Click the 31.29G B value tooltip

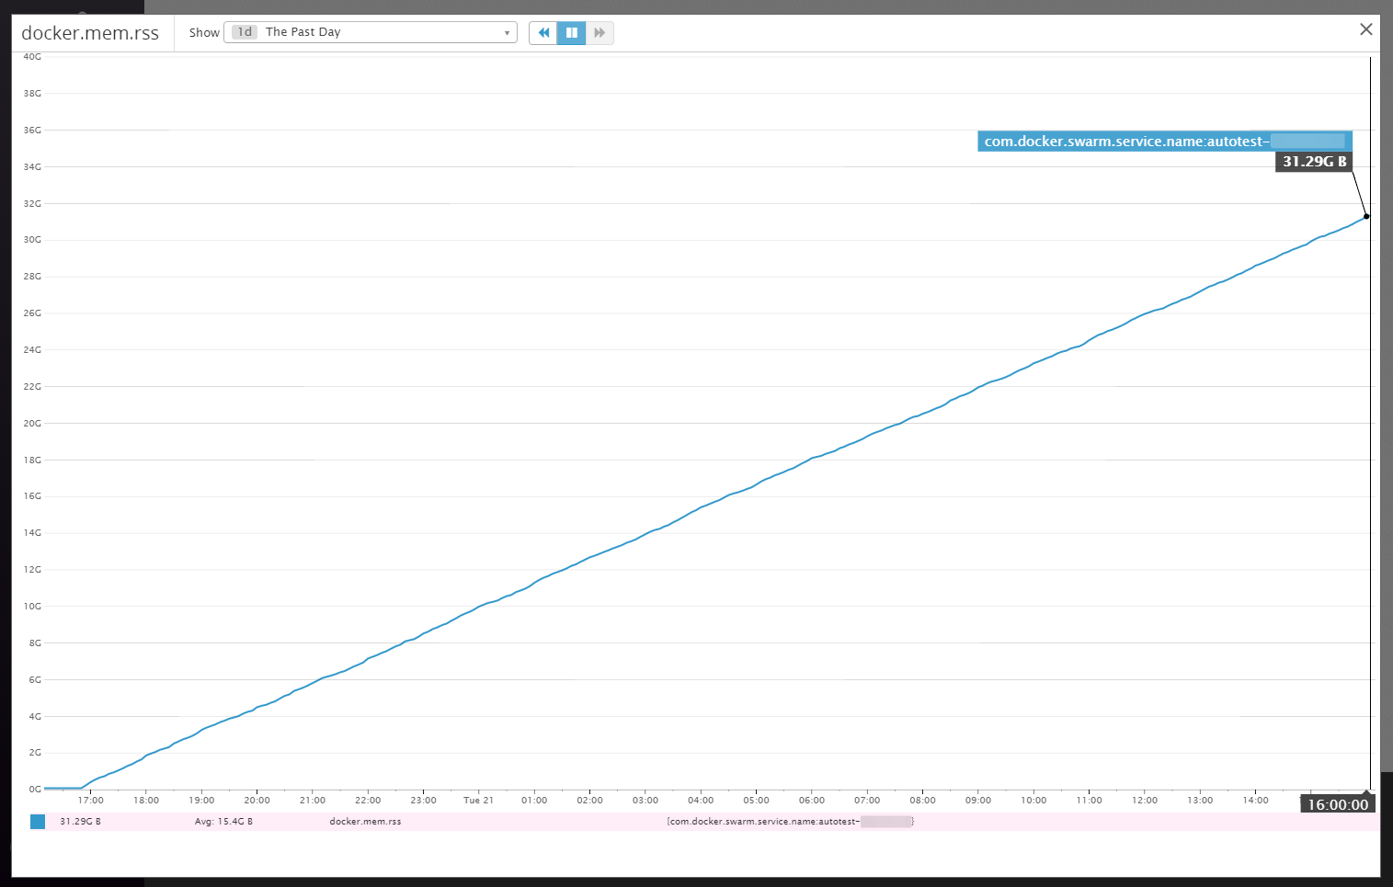1313,162
